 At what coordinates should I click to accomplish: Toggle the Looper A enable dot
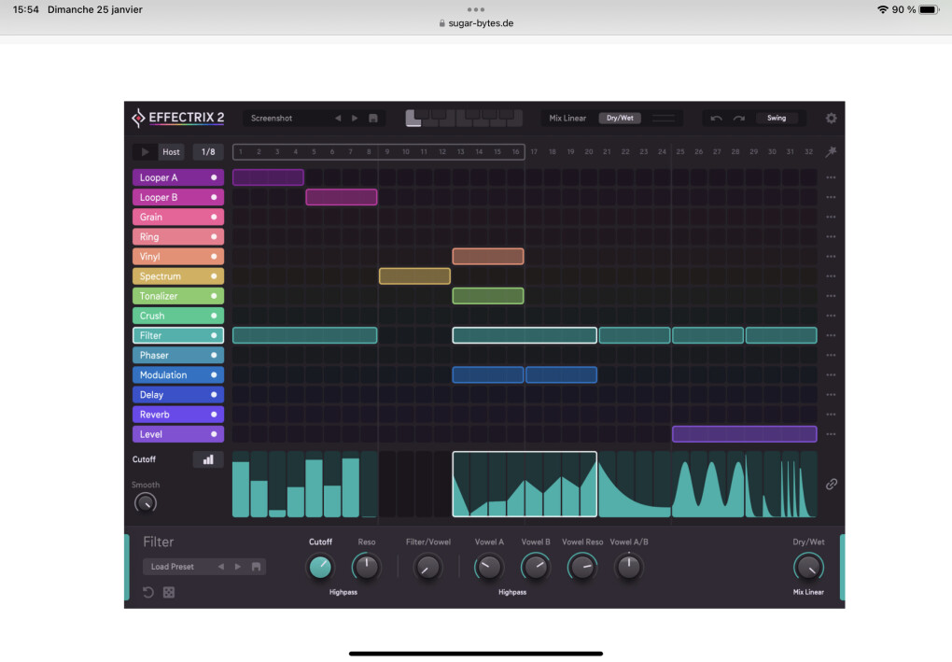coord(214,177)
